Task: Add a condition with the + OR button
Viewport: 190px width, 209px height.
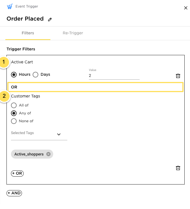Action: tap(17, 174)
